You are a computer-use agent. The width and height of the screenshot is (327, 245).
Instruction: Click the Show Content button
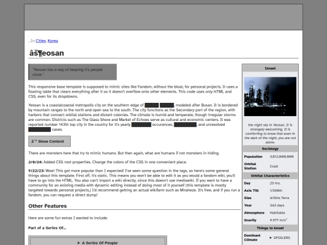click(x=50, y=141)
